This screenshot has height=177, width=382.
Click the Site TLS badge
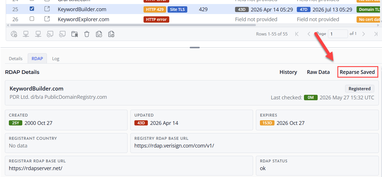(177, 9)
